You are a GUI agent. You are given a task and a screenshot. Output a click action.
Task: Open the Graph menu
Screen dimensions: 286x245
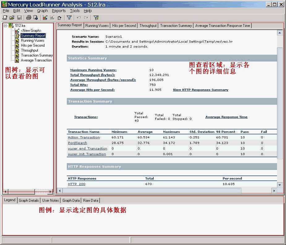click(42, 11)
